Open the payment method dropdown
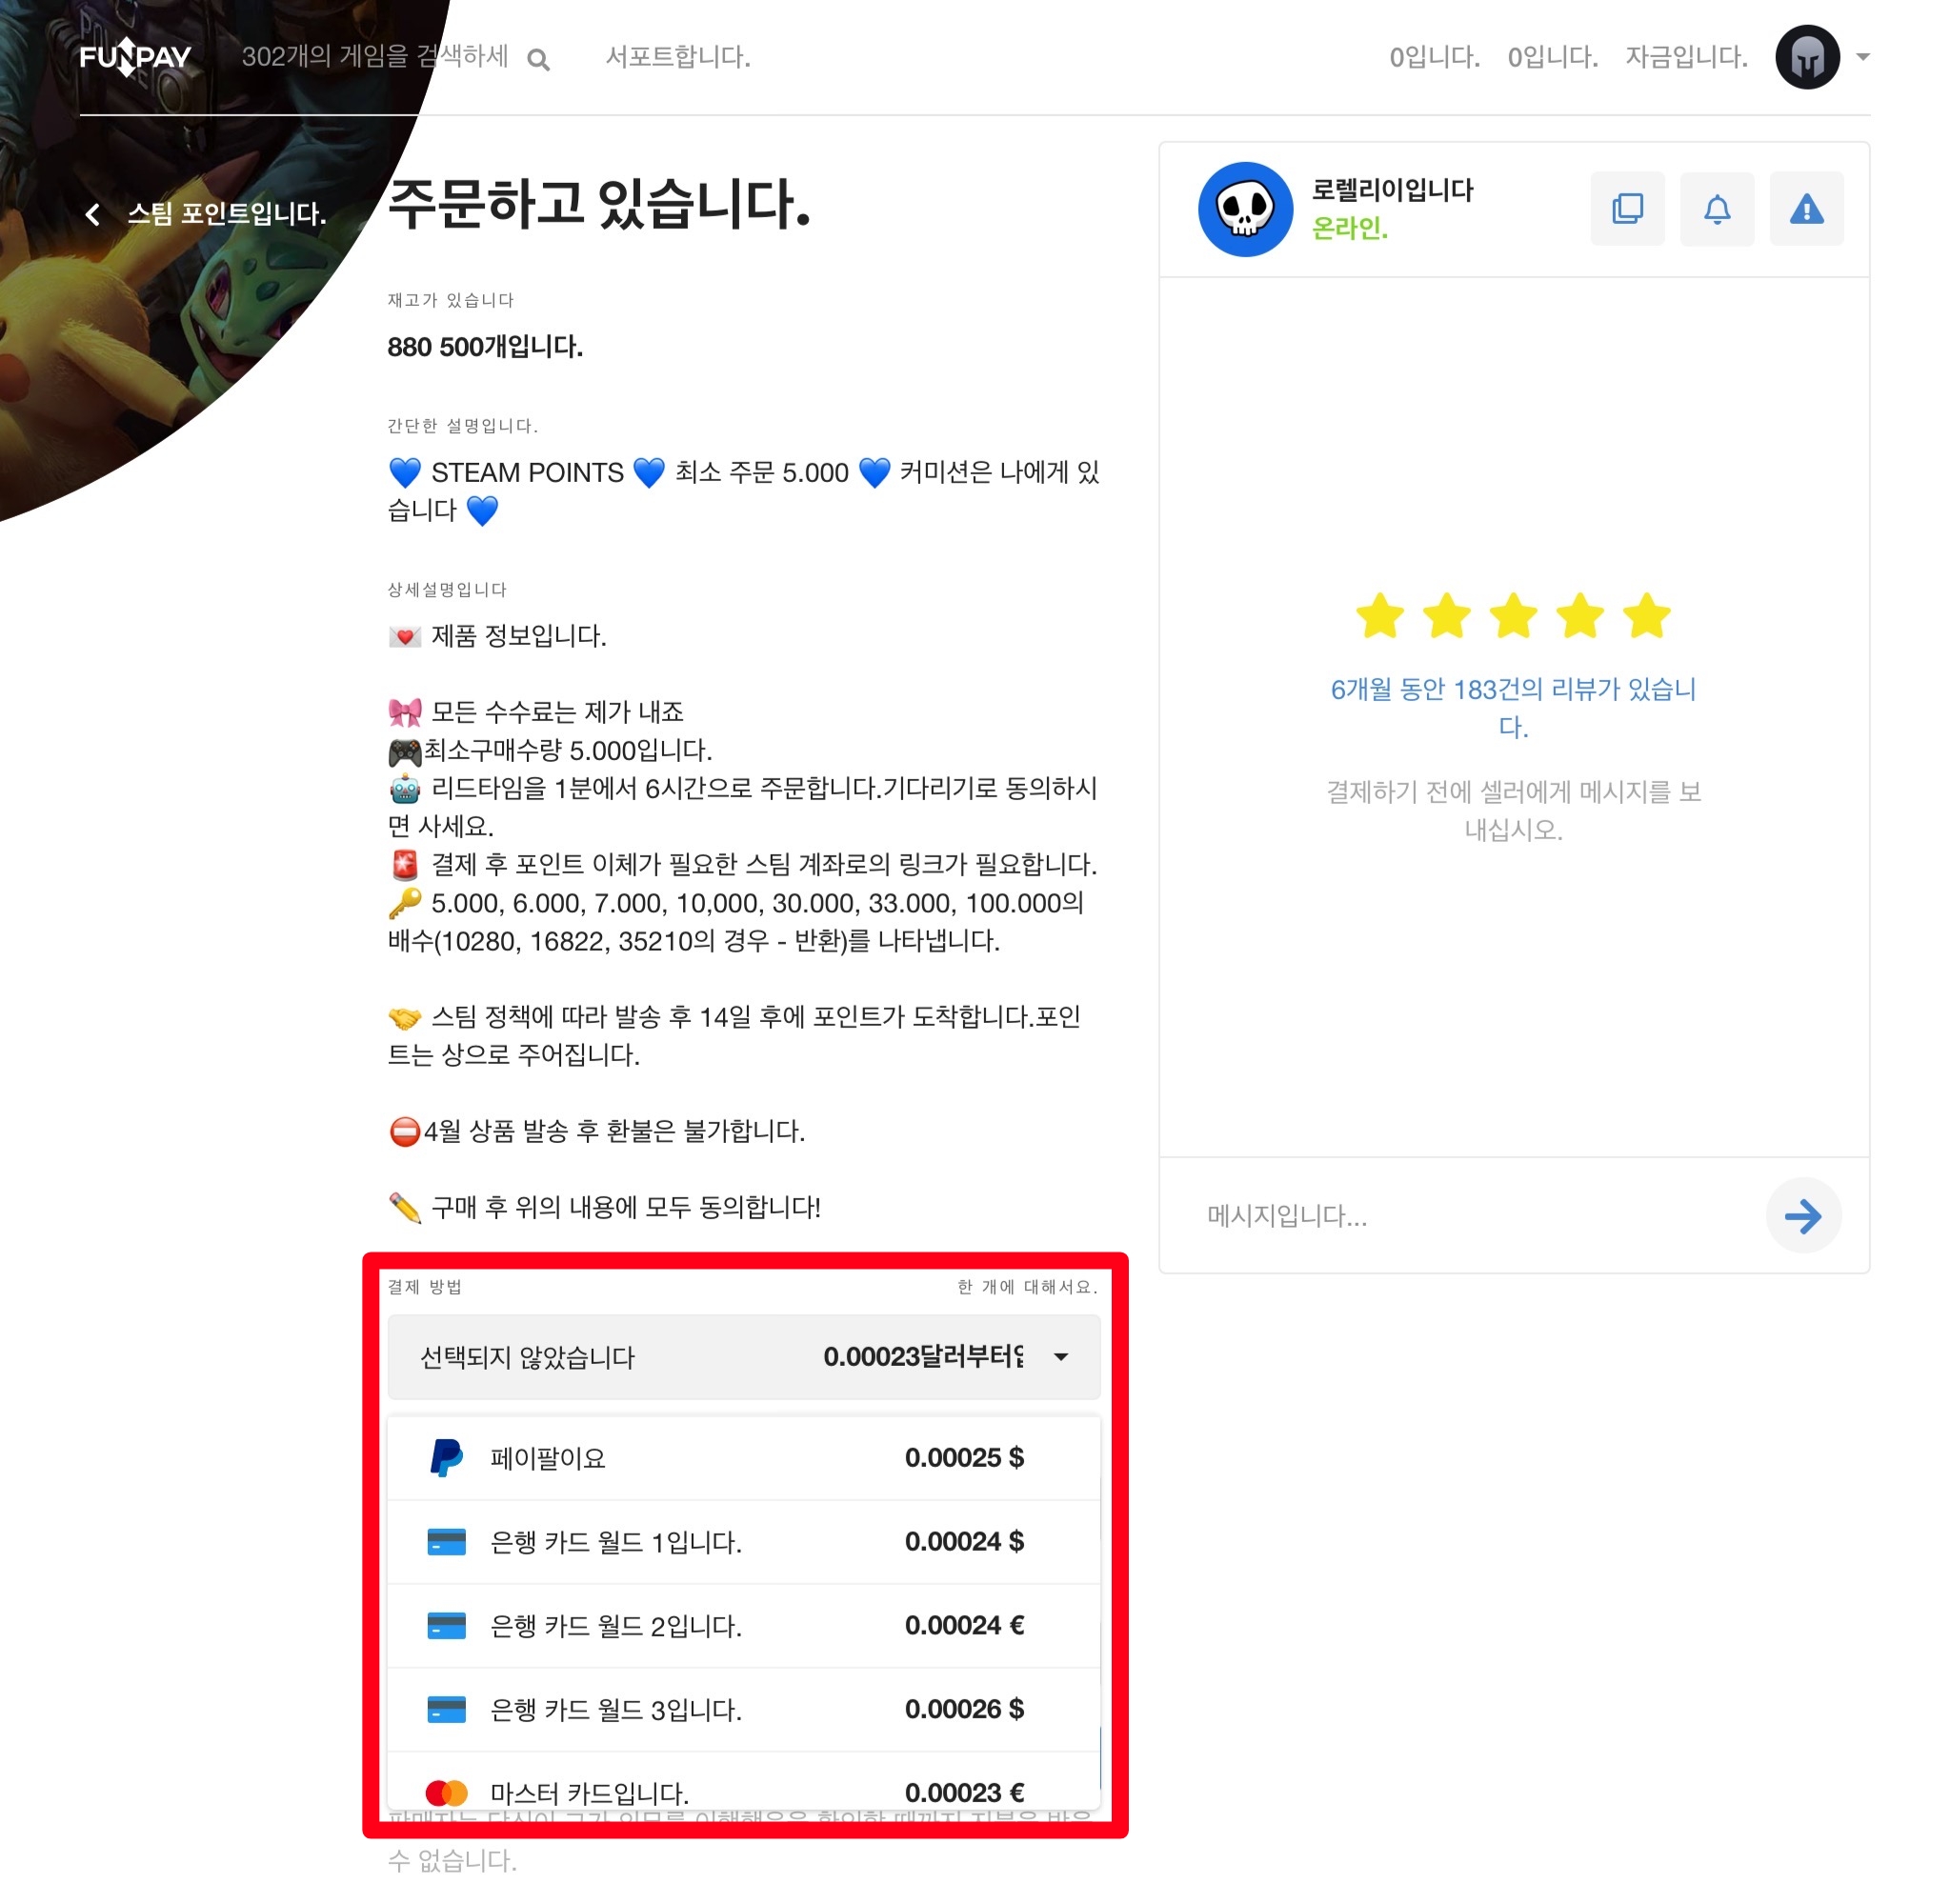The height and width of the screenshot is (1904, 1950). point(744,1357)
